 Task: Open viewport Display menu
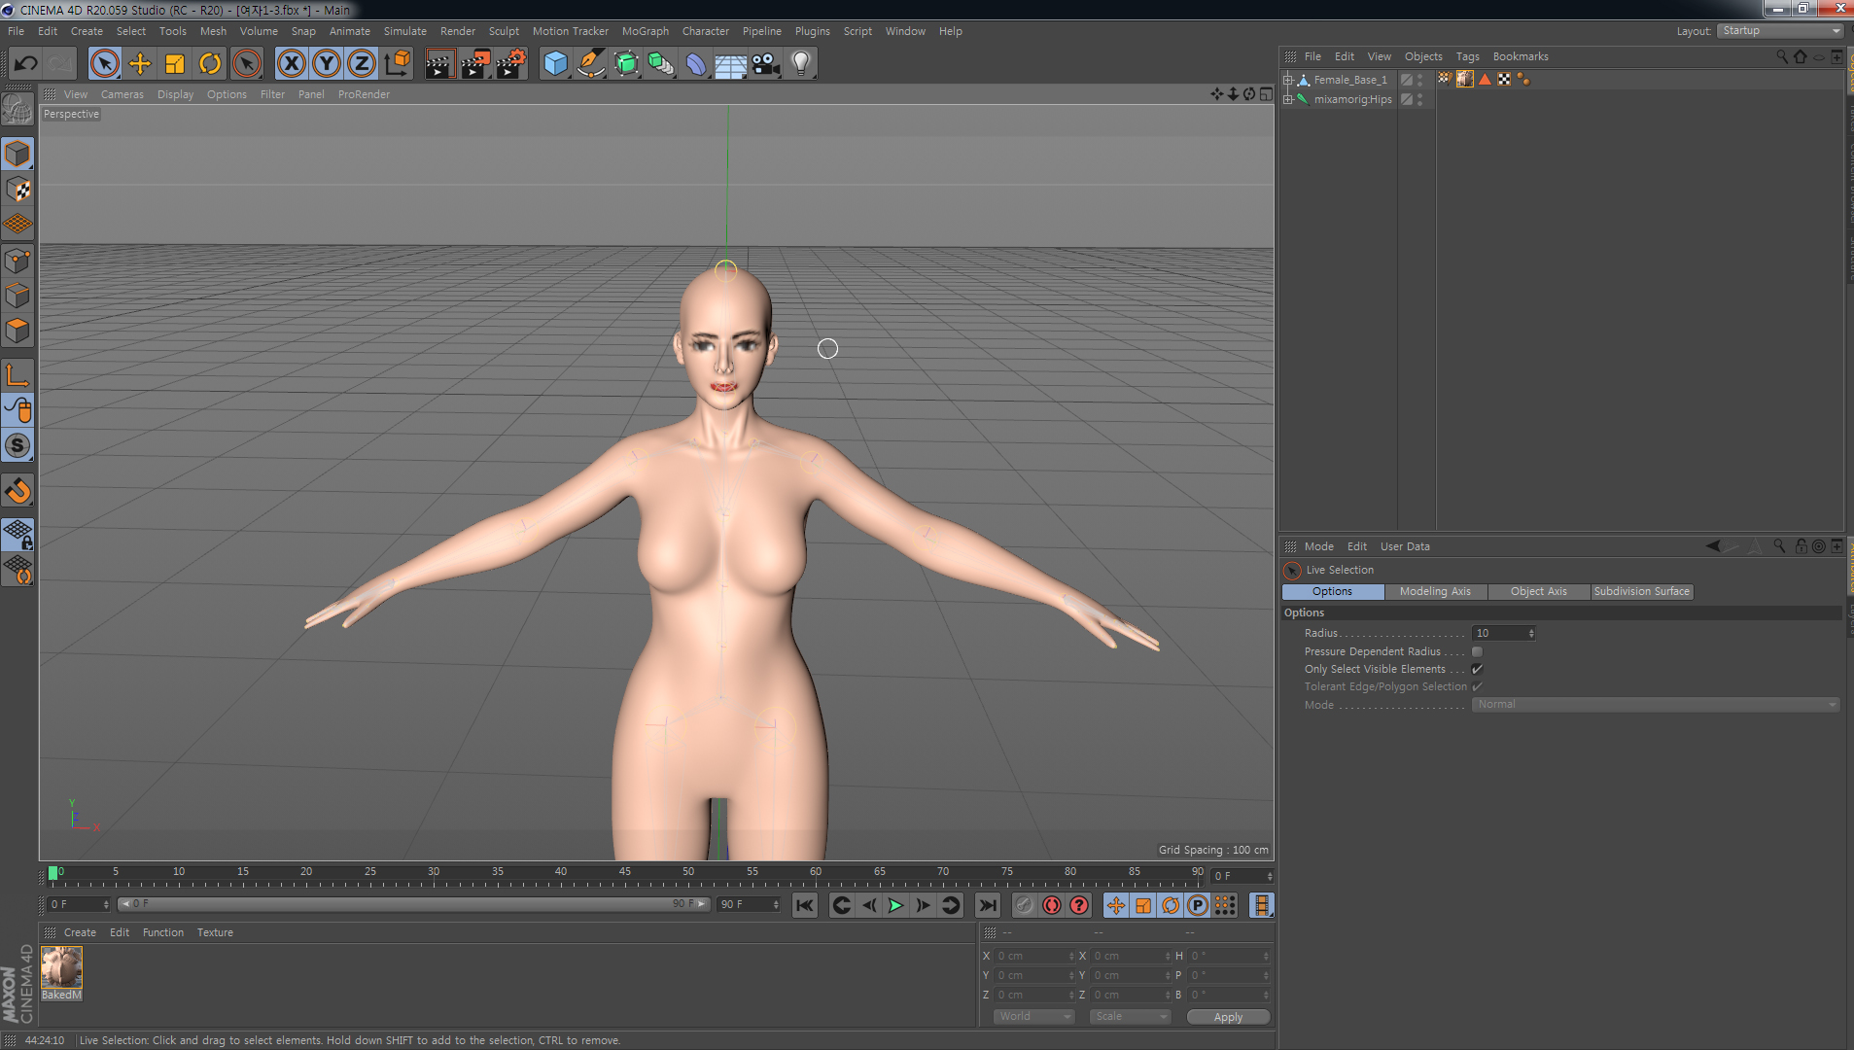176,94
